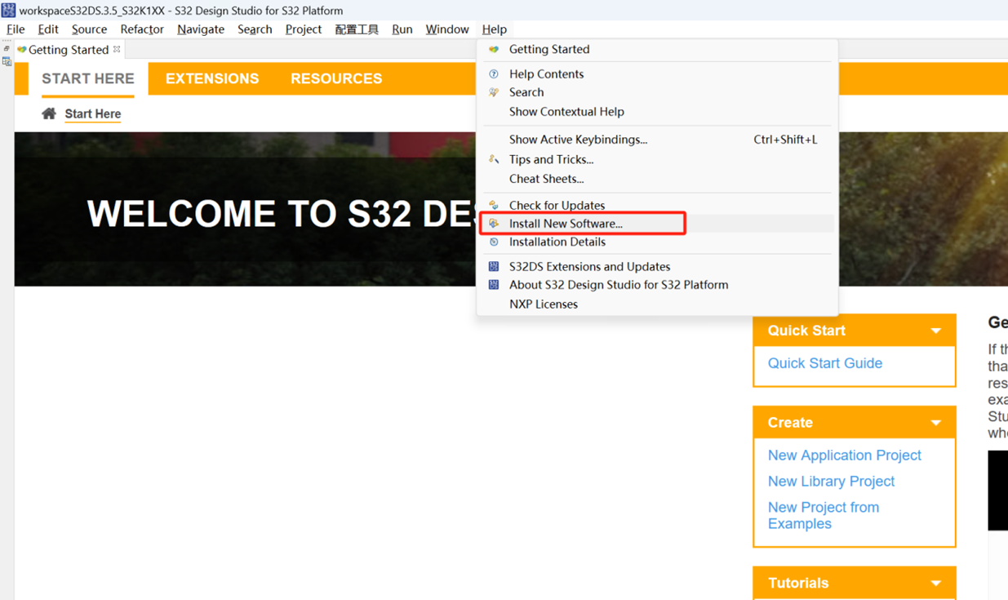Collapse the Quick Start section arrow

(x=936, y=331)
